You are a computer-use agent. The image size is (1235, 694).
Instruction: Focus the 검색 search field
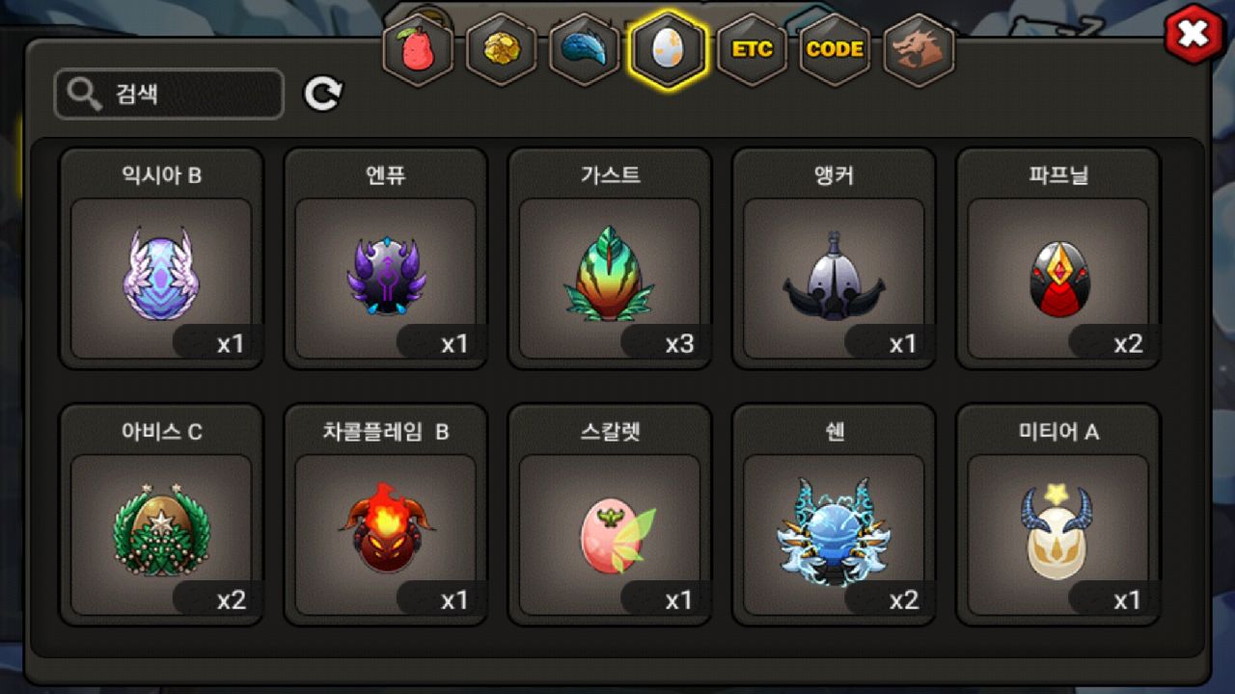pos(169,94)
